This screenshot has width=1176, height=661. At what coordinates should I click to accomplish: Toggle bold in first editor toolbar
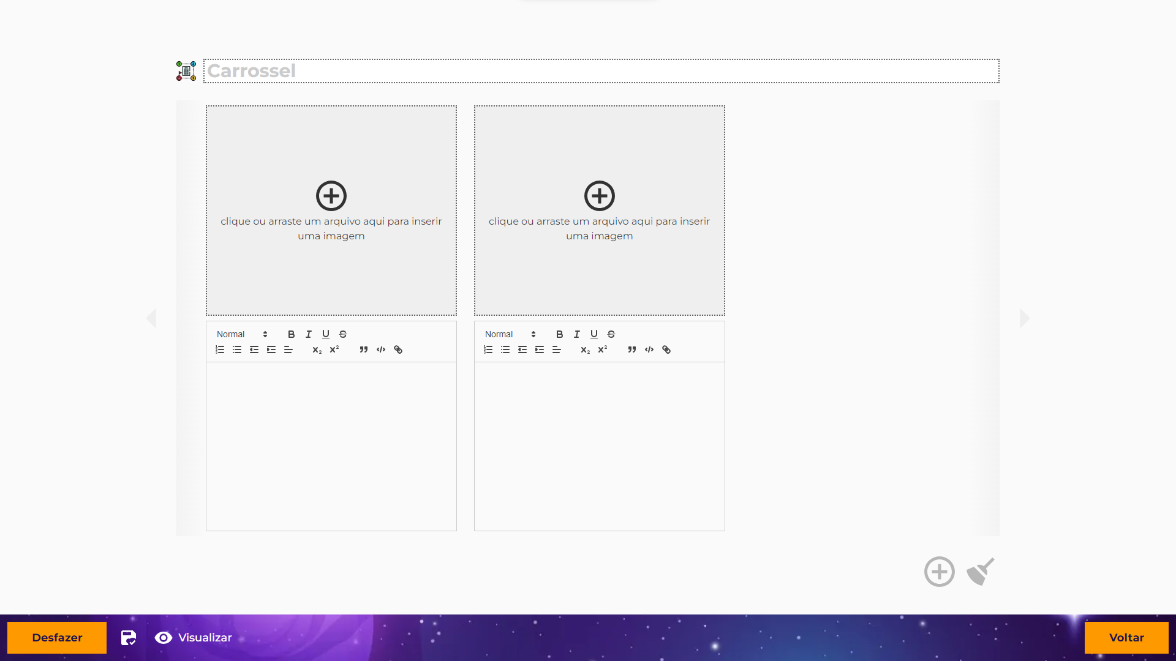click(x=292, y=334)
